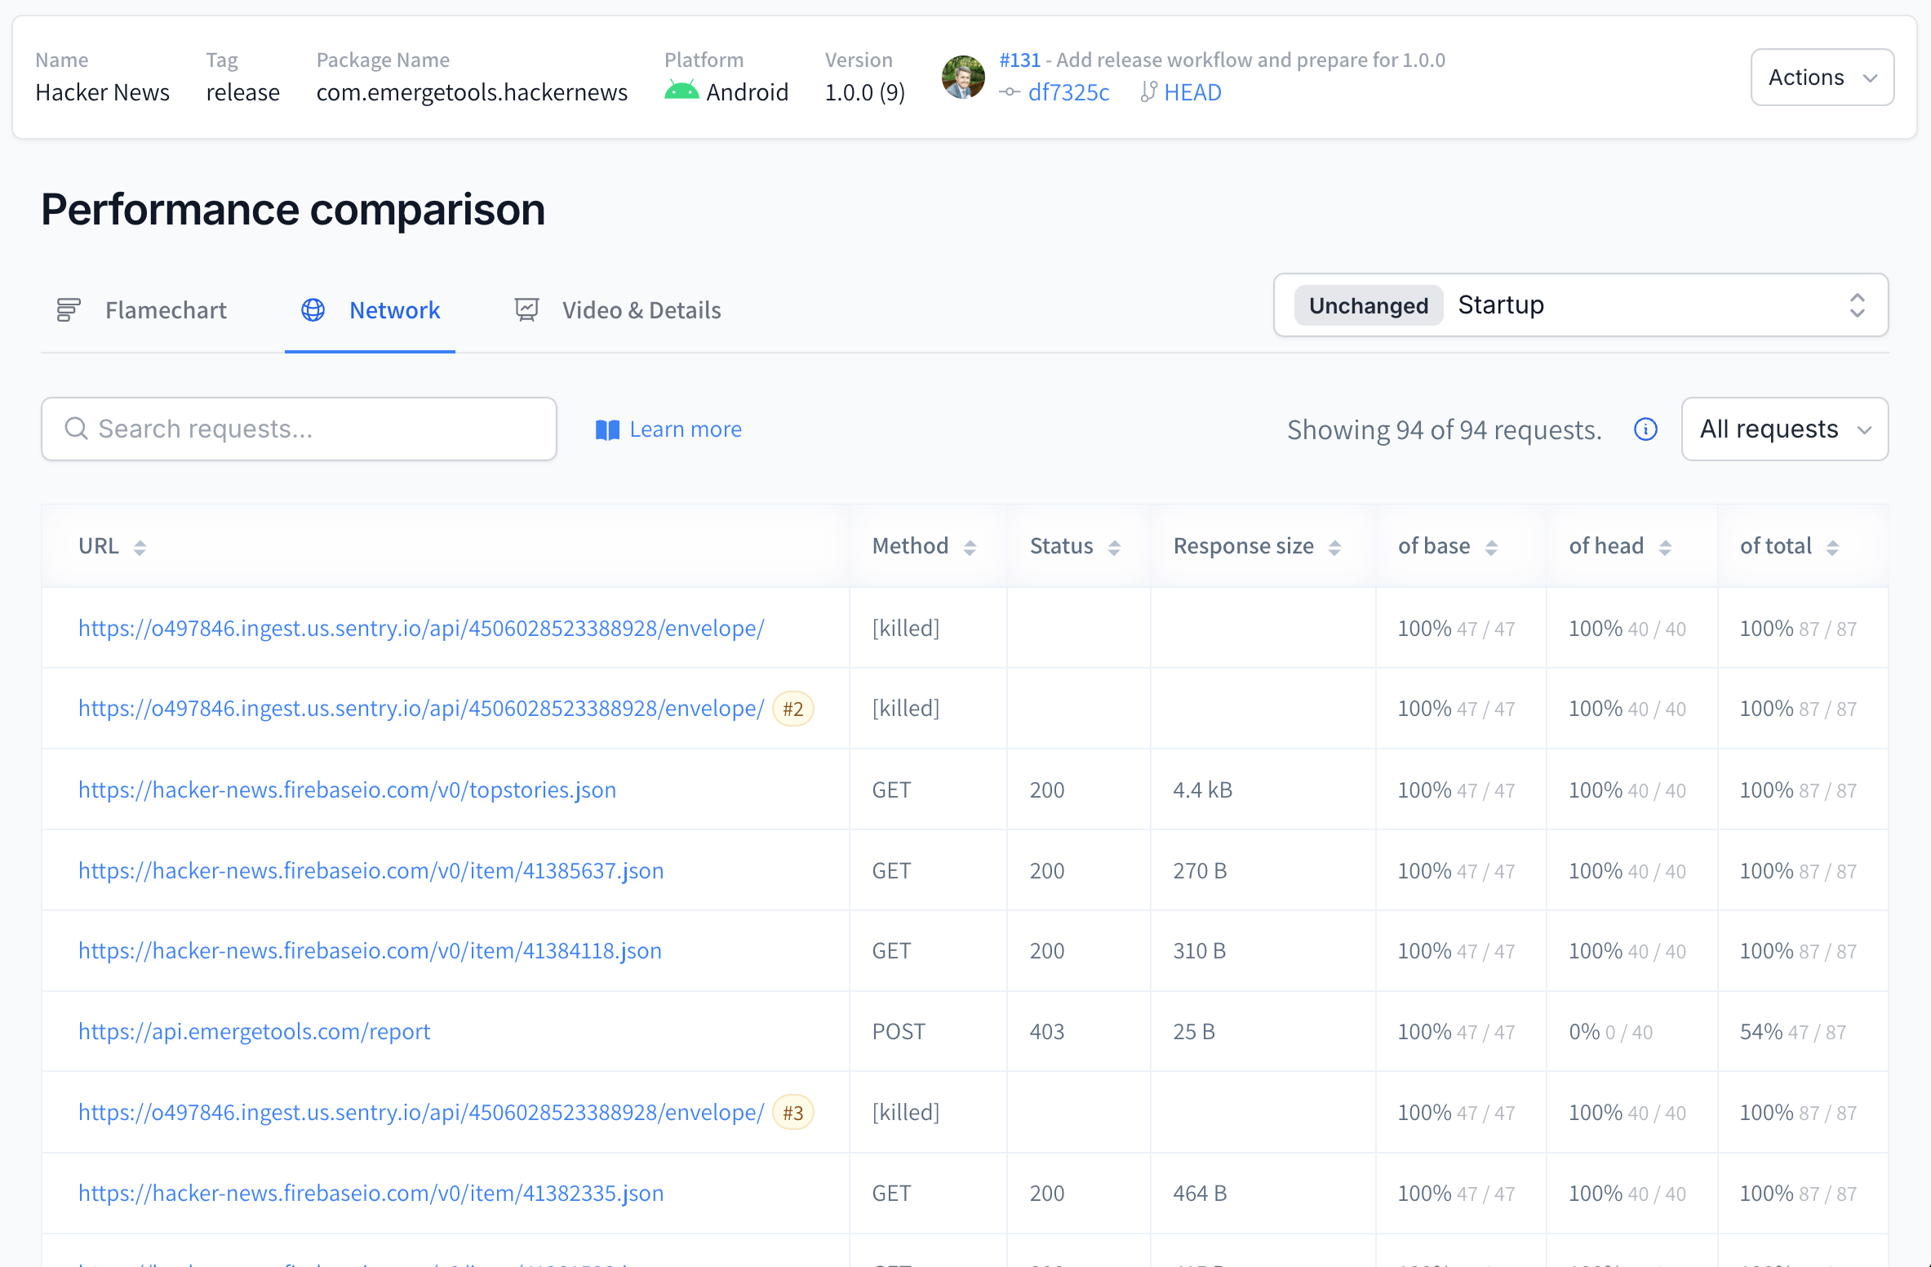
Task: Click the search magnifier icon
Action: coord(76,428)
